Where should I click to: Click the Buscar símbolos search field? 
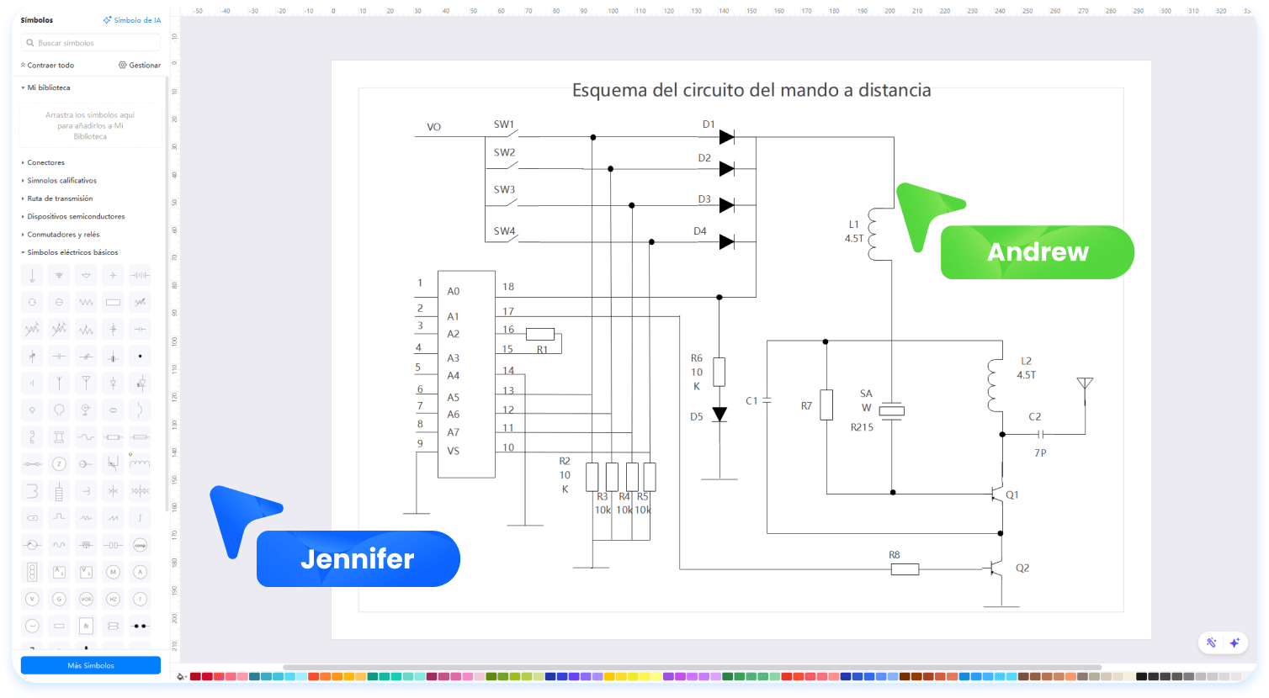(x=90, y=43)
